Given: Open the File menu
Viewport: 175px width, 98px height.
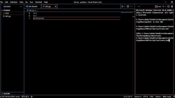Looking at the screenshot, I should click(1, 2).
